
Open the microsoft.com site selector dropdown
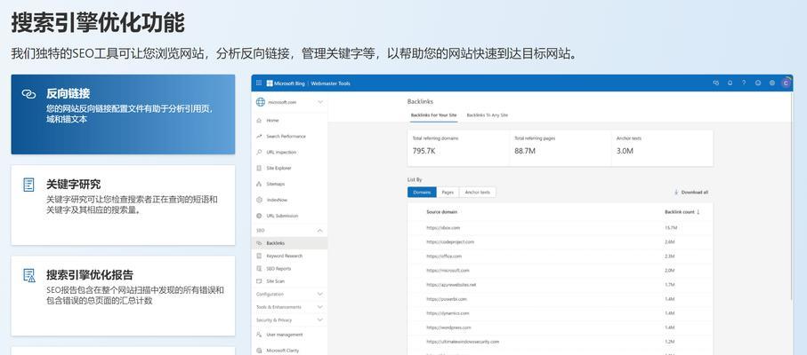click(319, 102)
